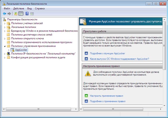Image resolution: width=168 pixels, height=118 pixels.
Task: Click the Политики IP-безопасности computer icon
Action: [x=8, y=54]
